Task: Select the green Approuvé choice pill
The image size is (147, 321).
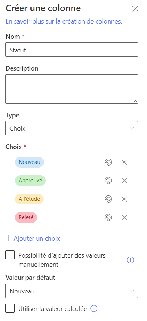Action: pos(30,181)
